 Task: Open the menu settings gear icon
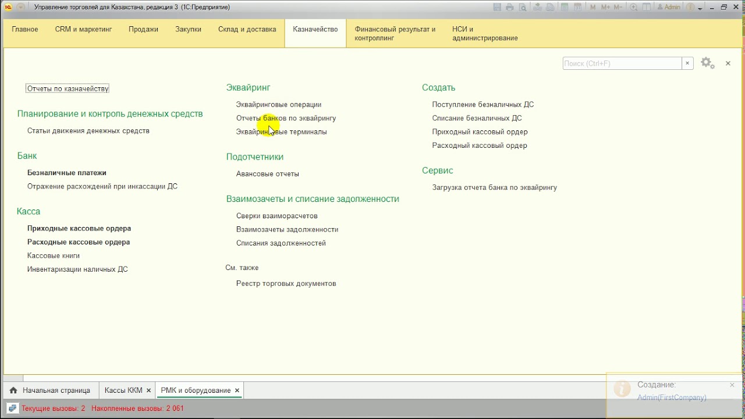point(708,63)
